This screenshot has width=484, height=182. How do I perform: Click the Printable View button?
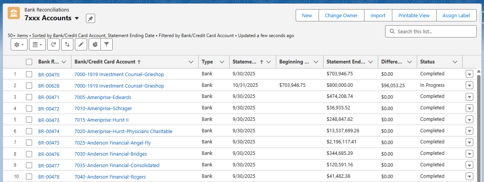click(414, 16)
